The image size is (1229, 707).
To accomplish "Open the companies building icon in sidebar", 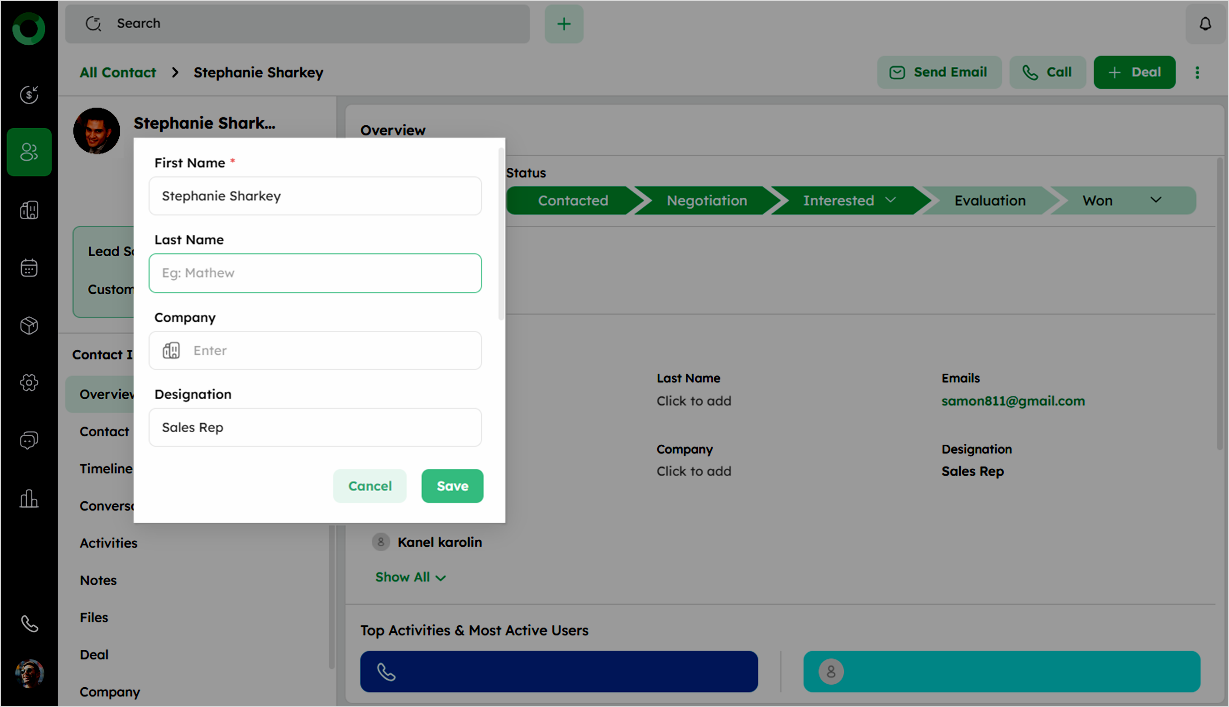I will (29, 210).
